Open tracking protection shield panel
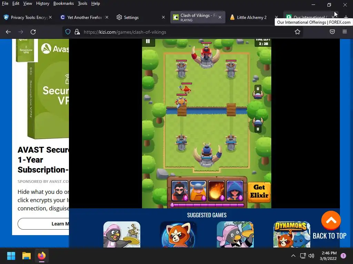Image resolution: width=353 pixels, height=264 pixels. 68,32
